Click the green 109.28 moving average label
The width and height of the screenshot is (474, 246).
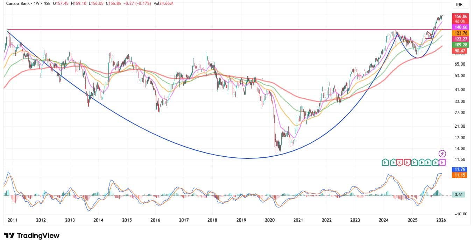[460, 45]
